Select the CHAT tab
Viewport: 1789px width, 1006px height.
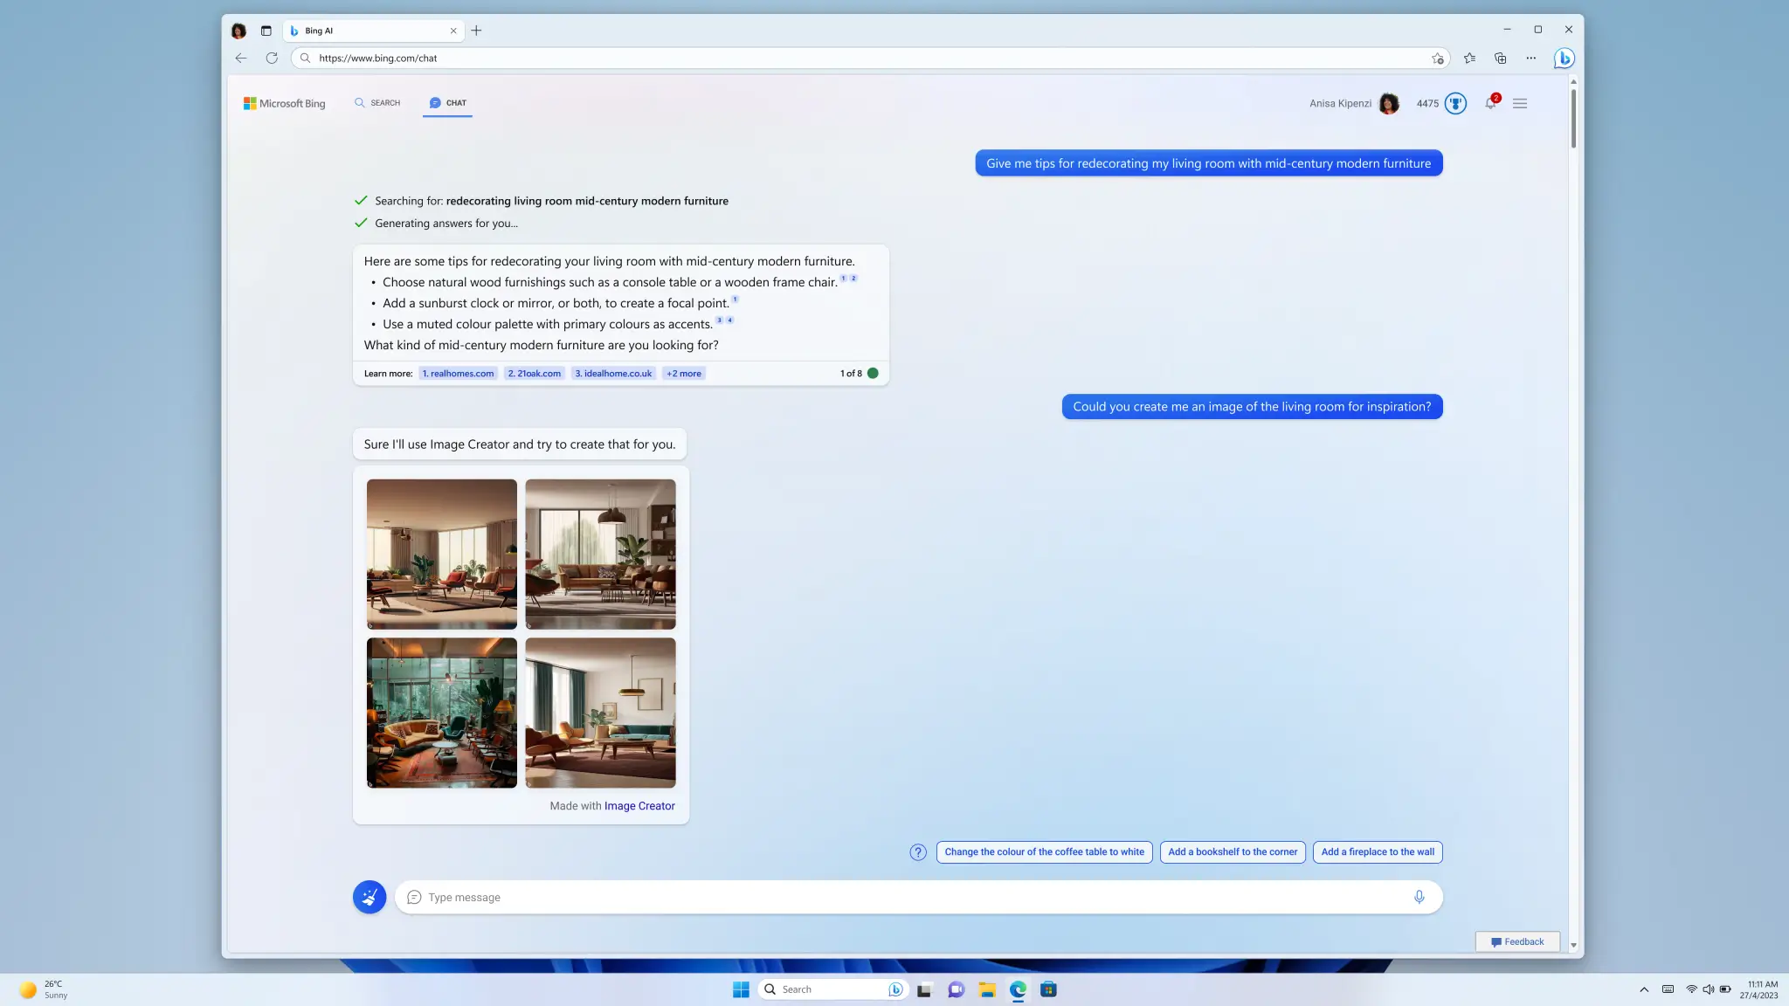448,102
